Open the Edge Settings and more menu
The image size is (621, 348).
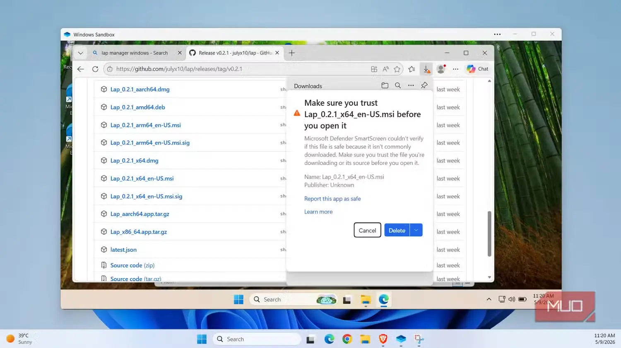tap(455, 69)
